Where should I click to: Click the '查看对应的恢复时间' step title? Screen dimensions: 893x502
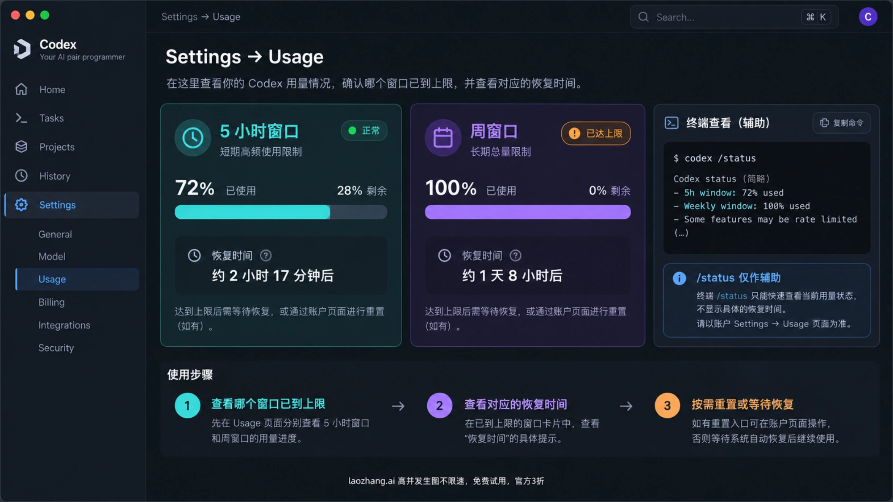tap(516, 404)
